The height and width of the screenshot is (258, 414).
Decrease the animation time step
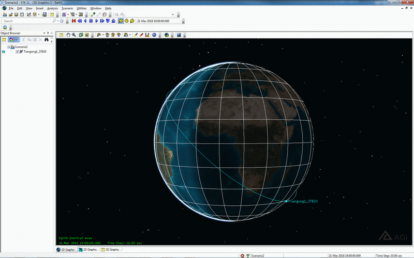(108, 21)
